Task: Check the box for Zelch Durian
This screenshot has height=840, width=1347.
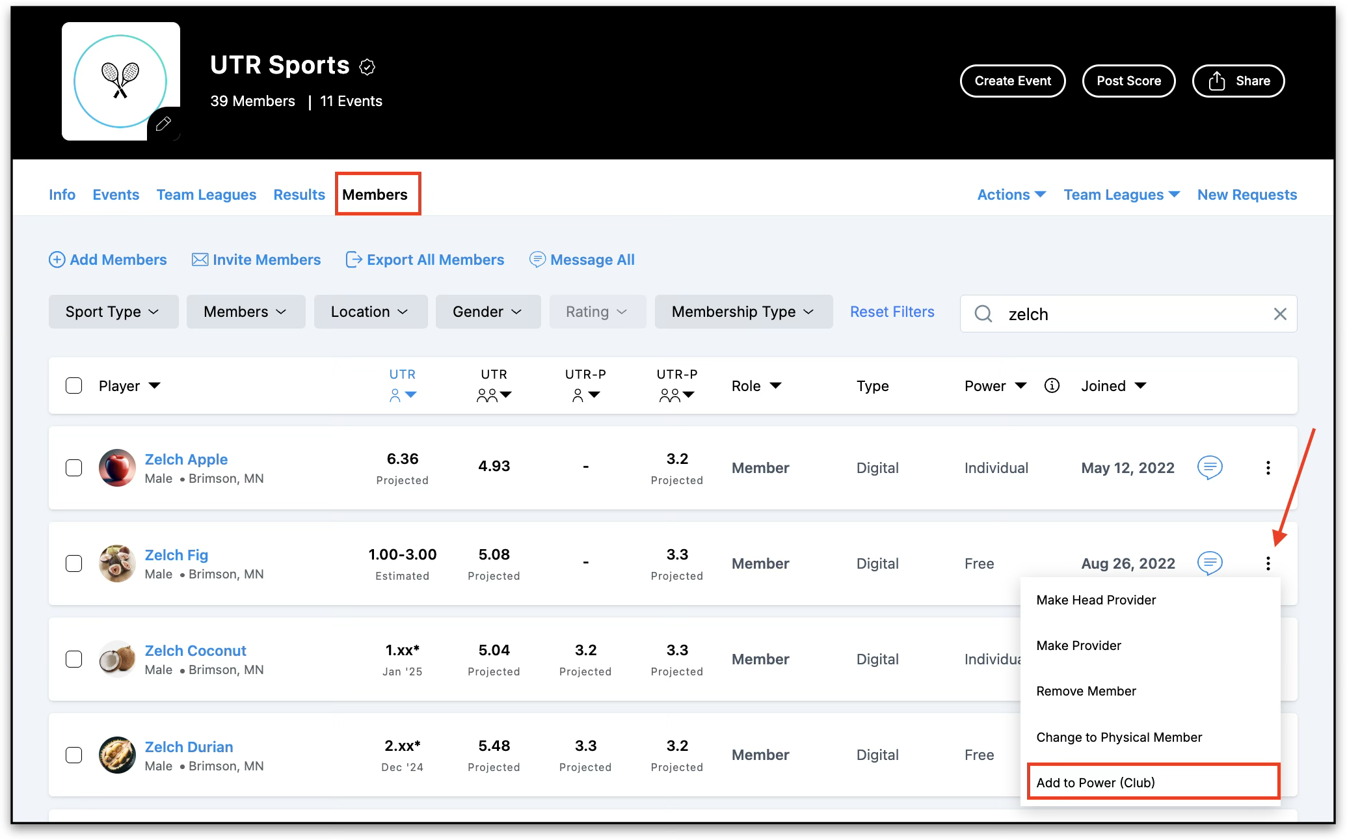Action: [74, 755]
